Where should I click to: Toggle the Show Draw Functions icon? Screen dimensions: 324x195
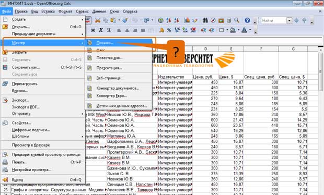pyautogui.click(x=195, y=20)
